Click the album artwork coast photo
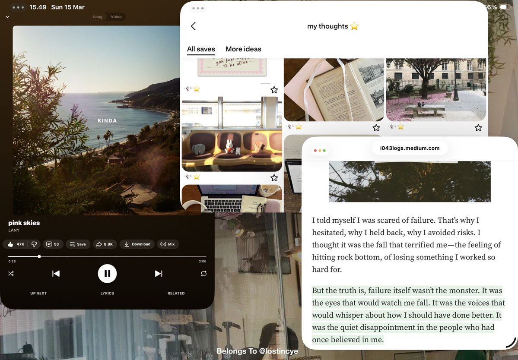The image size is (518, 360). tap(96, 120)
